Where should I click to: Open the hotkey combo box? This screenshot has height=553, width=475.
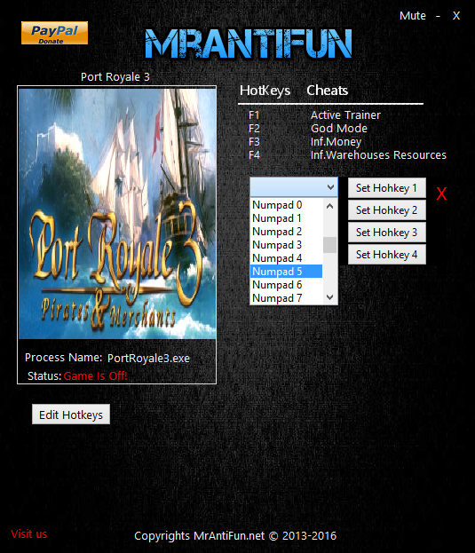293,187
